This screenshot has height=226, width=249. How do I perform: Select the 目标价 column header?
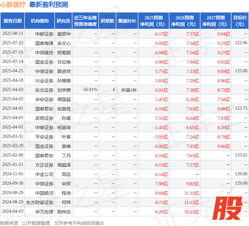pos(240,21)
